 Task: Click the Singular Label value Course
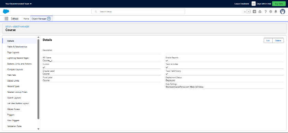[46, 74]
